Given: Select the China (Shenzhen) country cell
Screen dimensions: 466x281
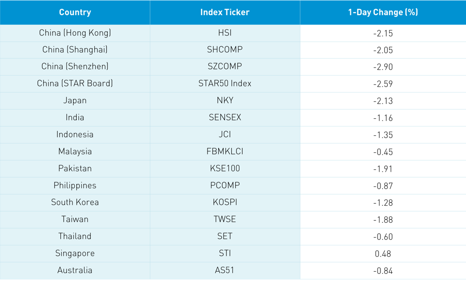Looking at the screenshot, I should [x=75, y=66].
